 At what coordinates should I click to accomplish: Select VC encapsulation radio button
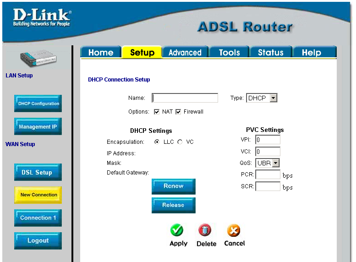(180, 142)
